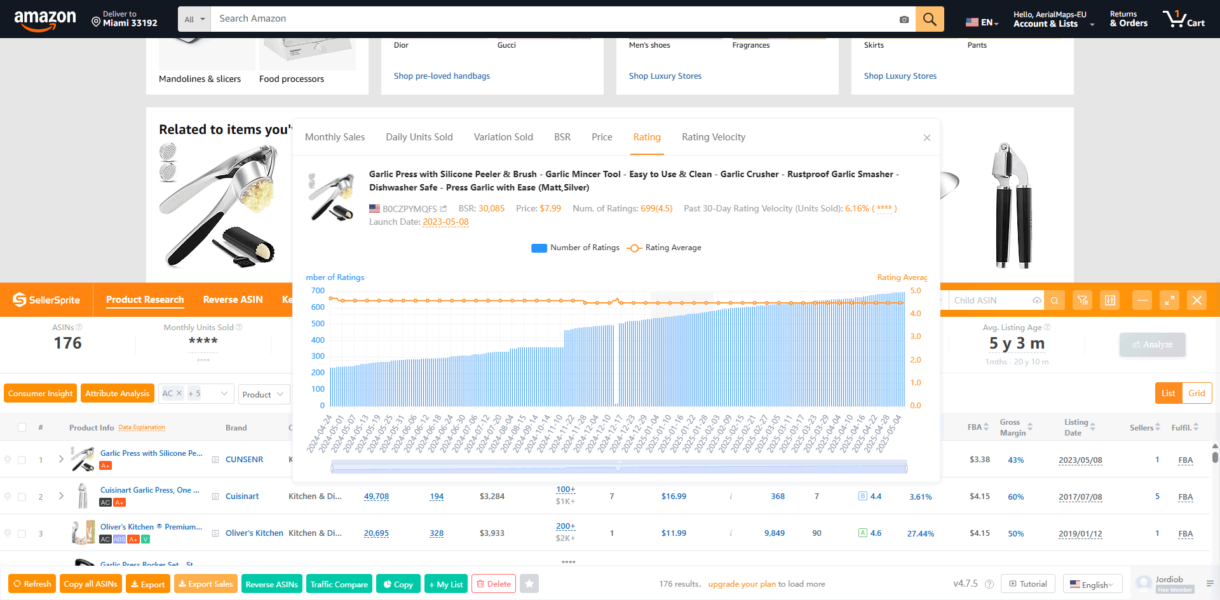Minimize the SellerSprite panel
This screenshot has height=600, width=1220.
click(x=1142, y=300)
